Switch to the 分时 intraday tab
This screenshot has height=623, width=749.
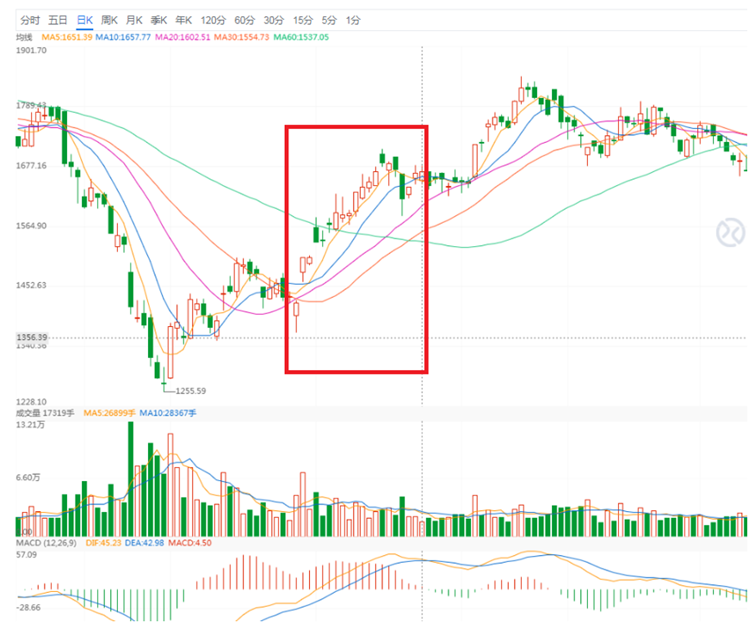click(x=30, y=20)
